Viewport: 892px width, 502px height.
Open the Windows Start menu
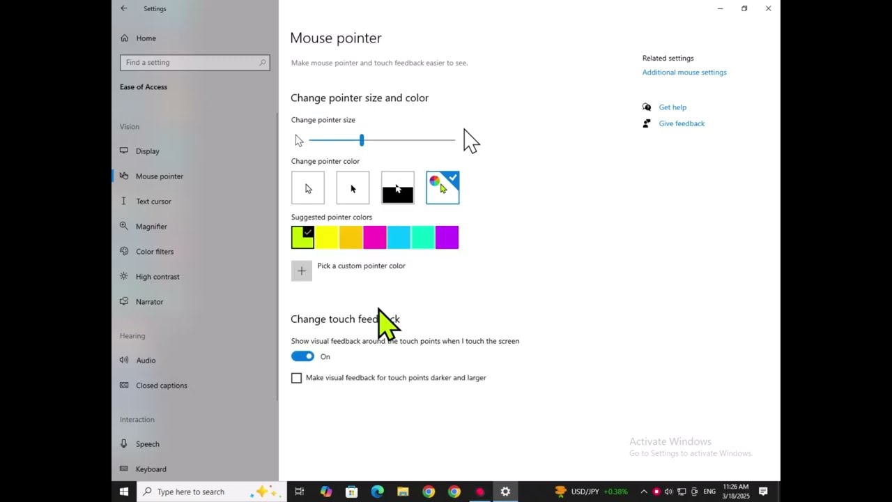(124, 492)
